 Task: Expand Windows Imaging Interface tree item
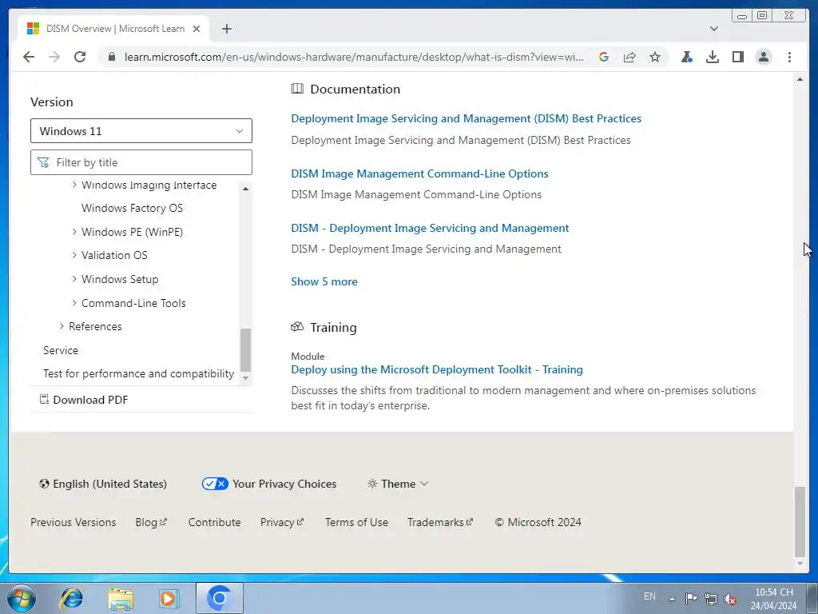click(74, 185)
